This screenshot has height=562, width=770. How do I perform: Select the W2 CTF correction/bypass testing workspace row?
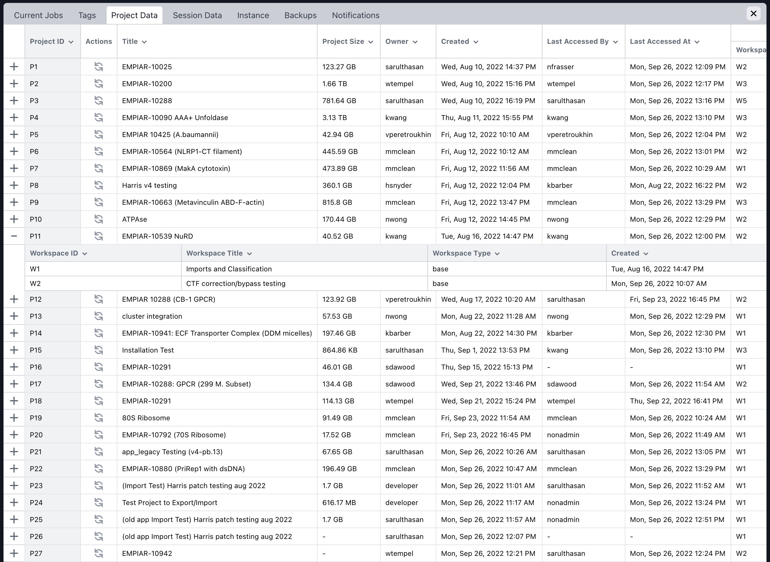click(235, 283)
